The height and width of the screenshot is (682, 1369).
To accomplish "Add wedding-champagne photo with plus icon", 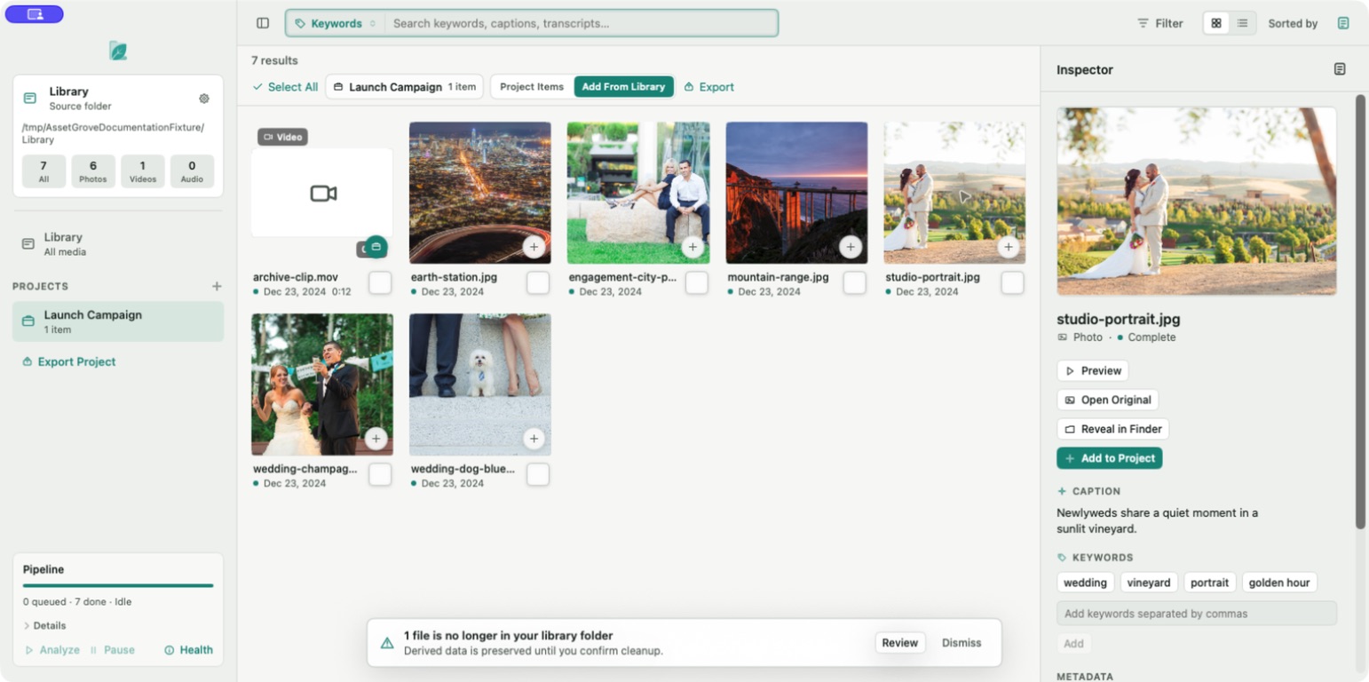I will pyautogui.click(x=376, y=439).
